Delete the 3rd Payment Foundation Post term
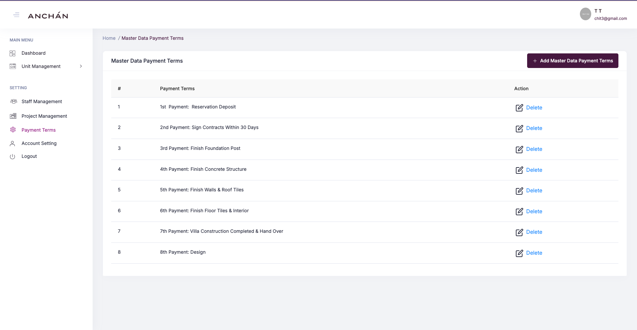The width and height of the screenshot is (637, 330). (534, 149)
